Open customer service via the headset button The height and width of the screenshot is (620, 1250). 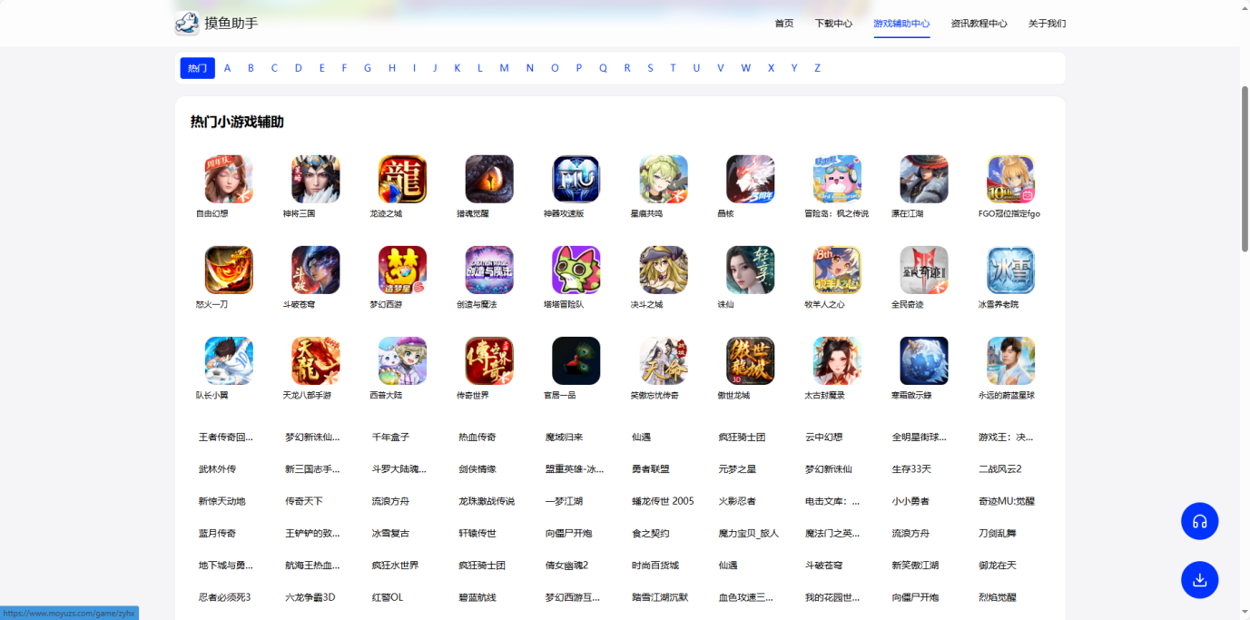[1200, 521]
